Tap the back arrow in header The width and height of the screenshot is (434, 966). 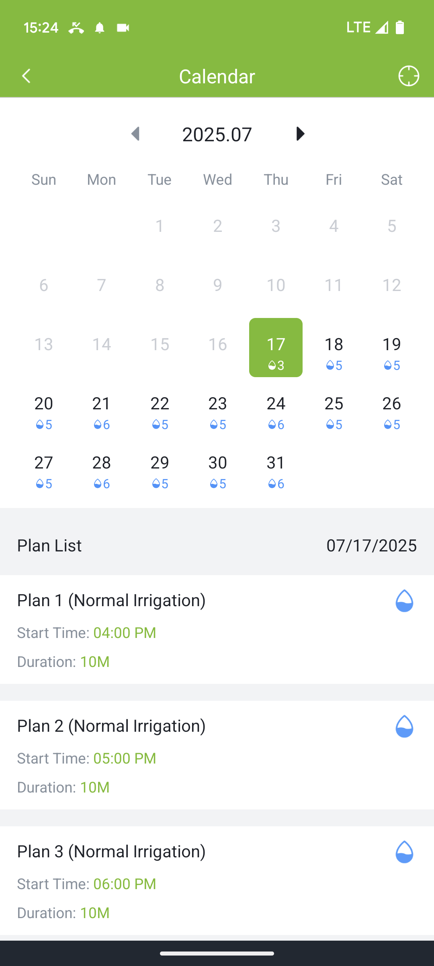[27, 76]
